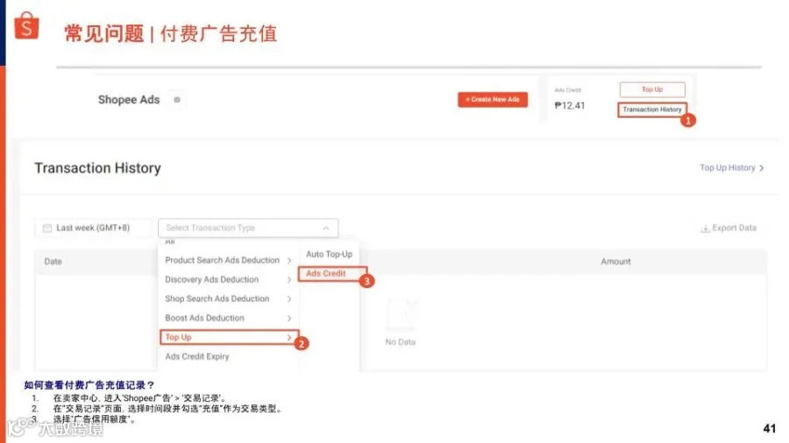The image size is (789, 443).
Task: Click the No Data placeholder icon
Action: (401, 314)
